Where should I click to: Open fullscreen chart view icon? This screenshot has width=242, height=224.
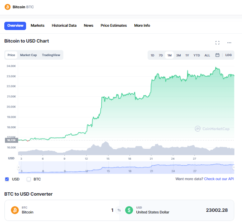point(217,43)
